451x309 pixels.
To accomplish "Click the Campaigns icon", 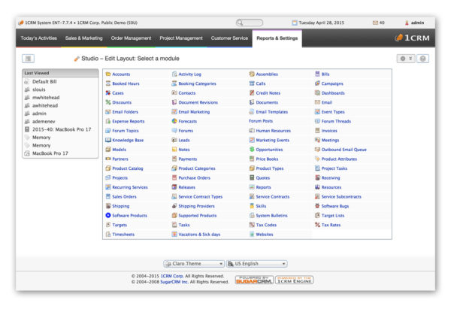I will point(317,83).
